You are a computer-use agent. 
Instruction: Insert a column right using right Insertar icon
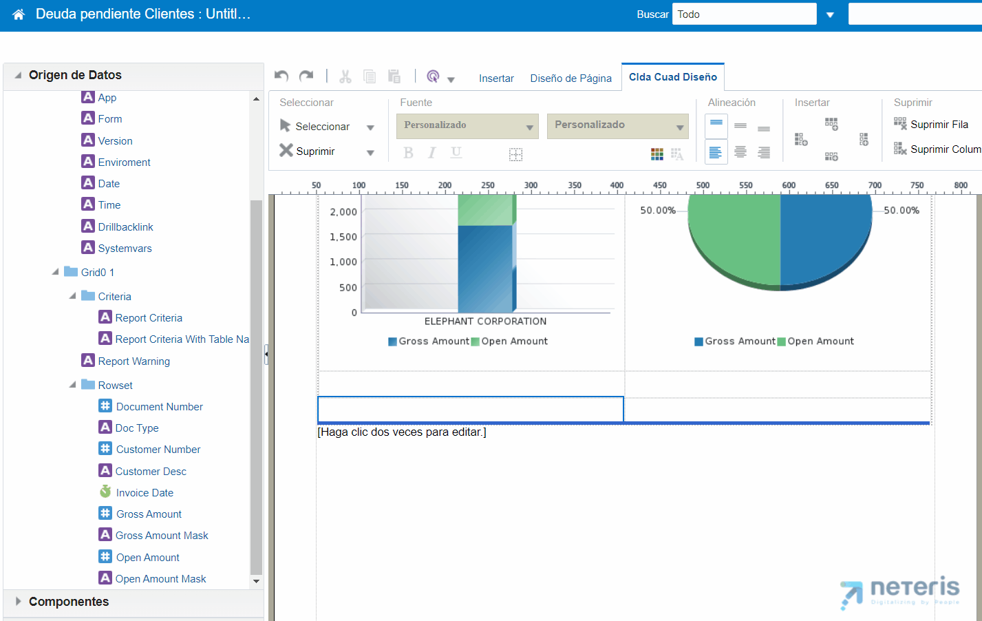(x=864, y=140)
